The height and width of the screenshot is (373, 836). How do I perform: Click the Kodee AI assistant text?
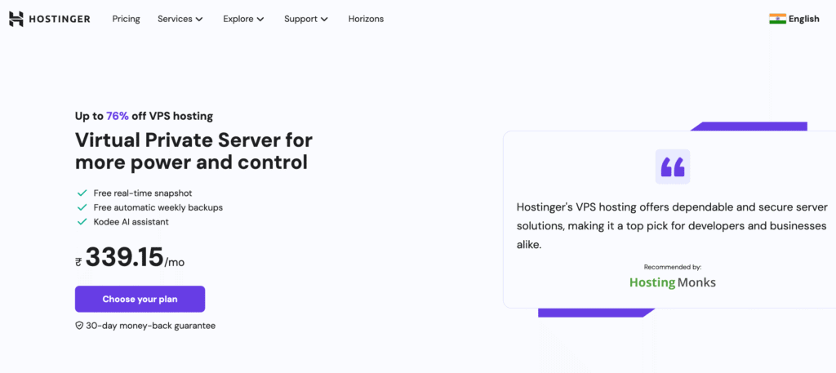131,222
